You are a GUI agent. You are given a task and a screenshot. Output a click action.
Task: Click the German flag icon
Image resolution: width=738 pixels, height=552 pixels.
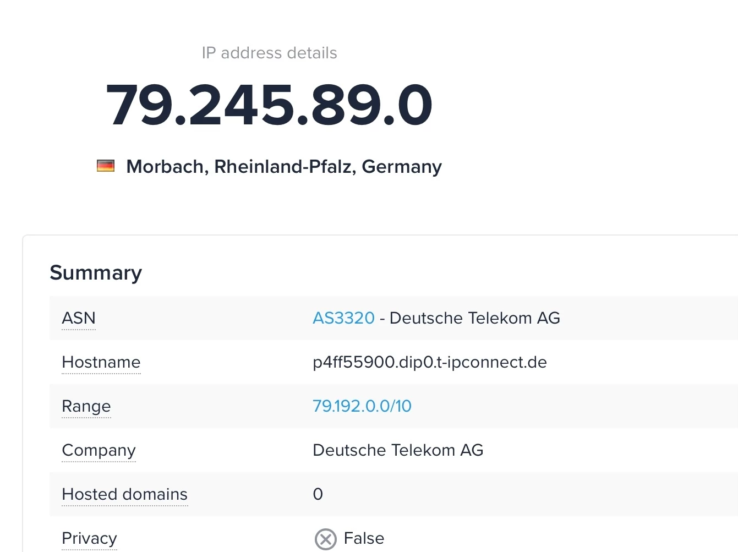point(106,166)
